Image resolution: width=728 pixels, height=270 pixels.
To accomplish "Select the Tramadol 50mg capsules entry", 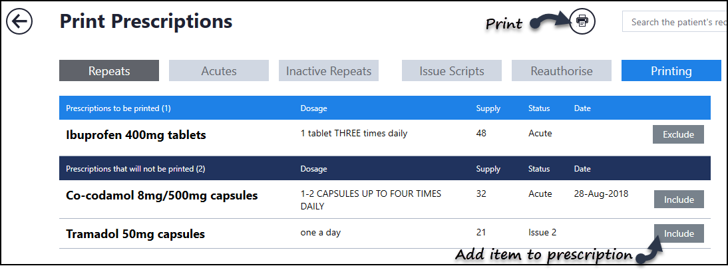I will (x=135, y=234).
